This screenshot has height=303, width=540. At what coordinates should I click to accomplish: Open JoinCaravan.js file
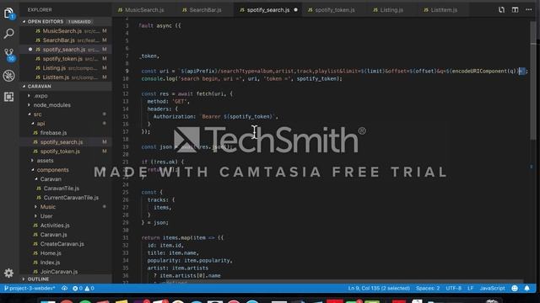[66, 272]
